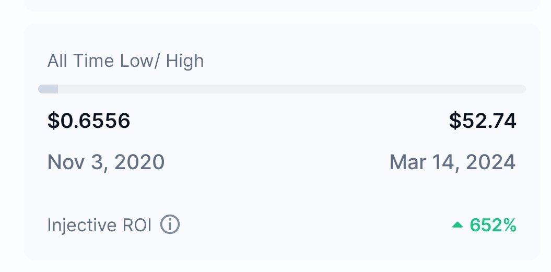551x272 pixels.
Task: Select the Mar 14, 2024 date
Action: coord(452,162)
